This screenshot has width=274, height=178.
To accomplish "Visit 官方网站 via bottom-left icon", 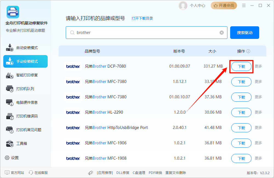I will (12, 173).
